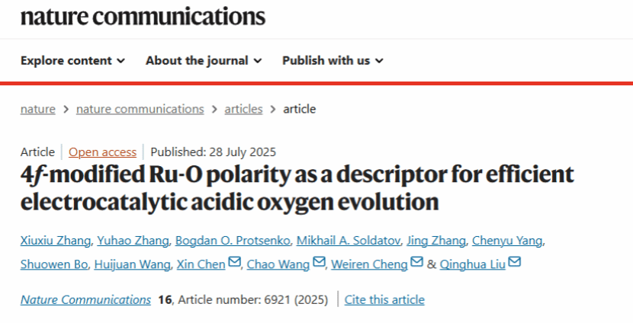Open the About the journal dropdown
The height and width of the screenshot is (323, 633).
click(x=204, y=60)
